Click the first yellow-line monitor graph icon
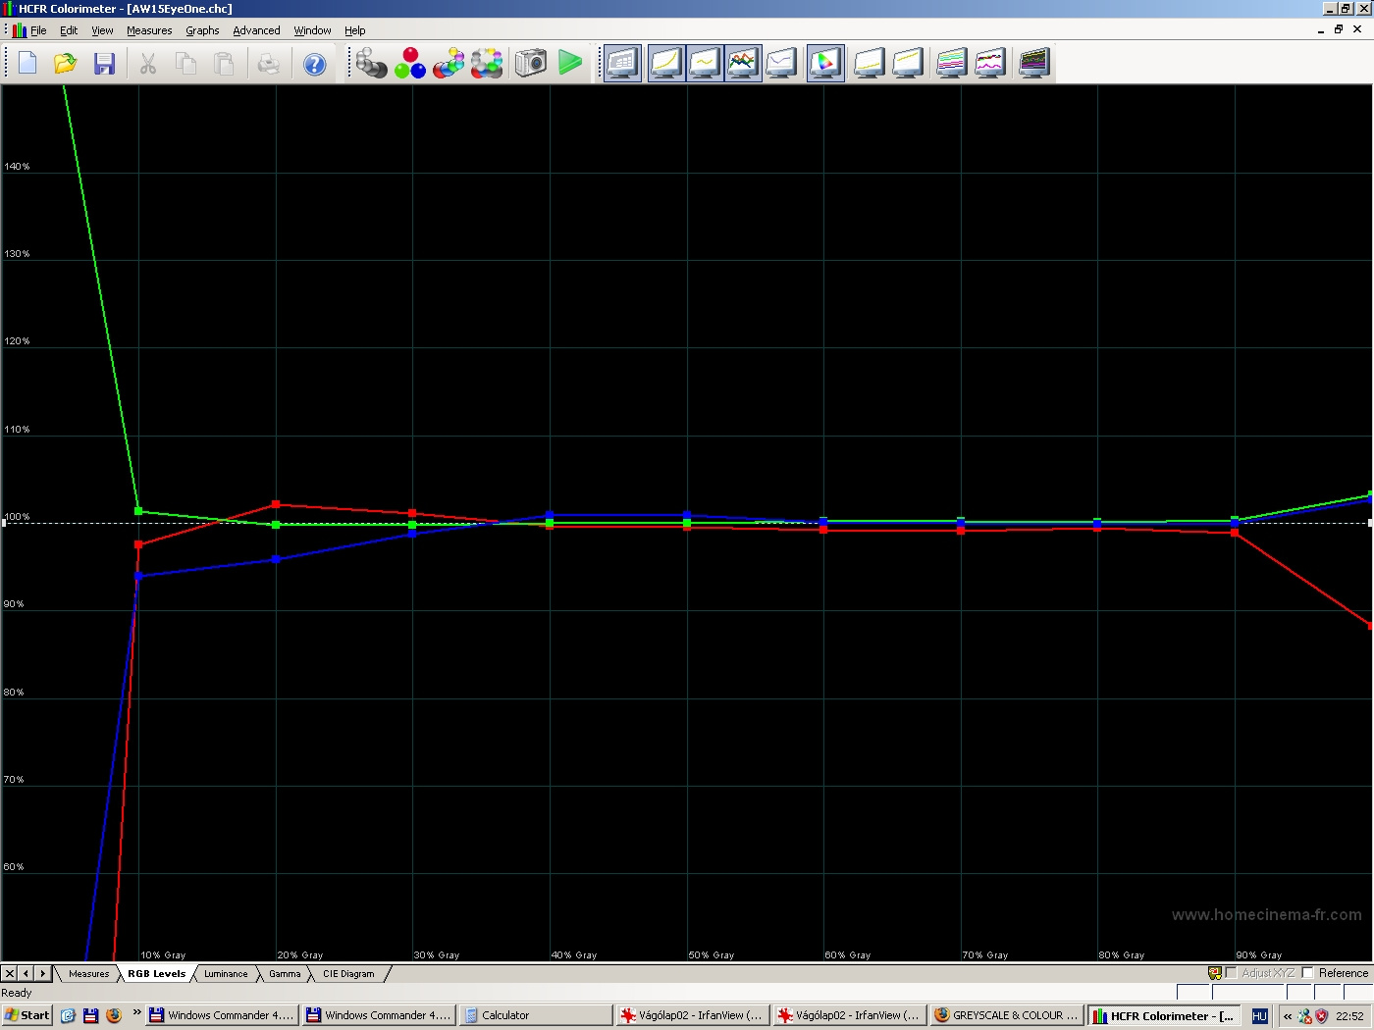The height and width of the screenshot is (1030, 1374). click(x=870, y=64)
